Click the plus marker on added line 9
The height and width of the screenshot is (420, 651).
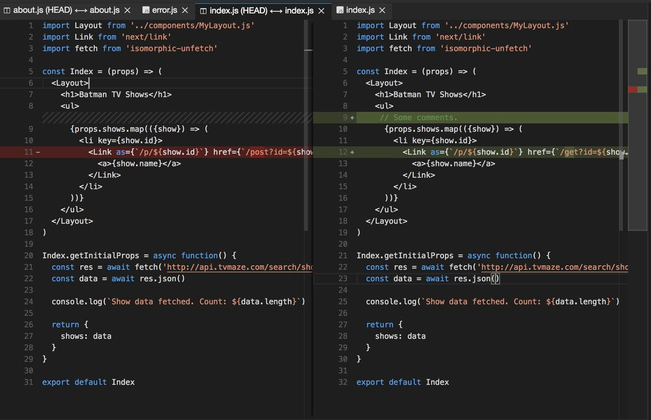point(352,118)
